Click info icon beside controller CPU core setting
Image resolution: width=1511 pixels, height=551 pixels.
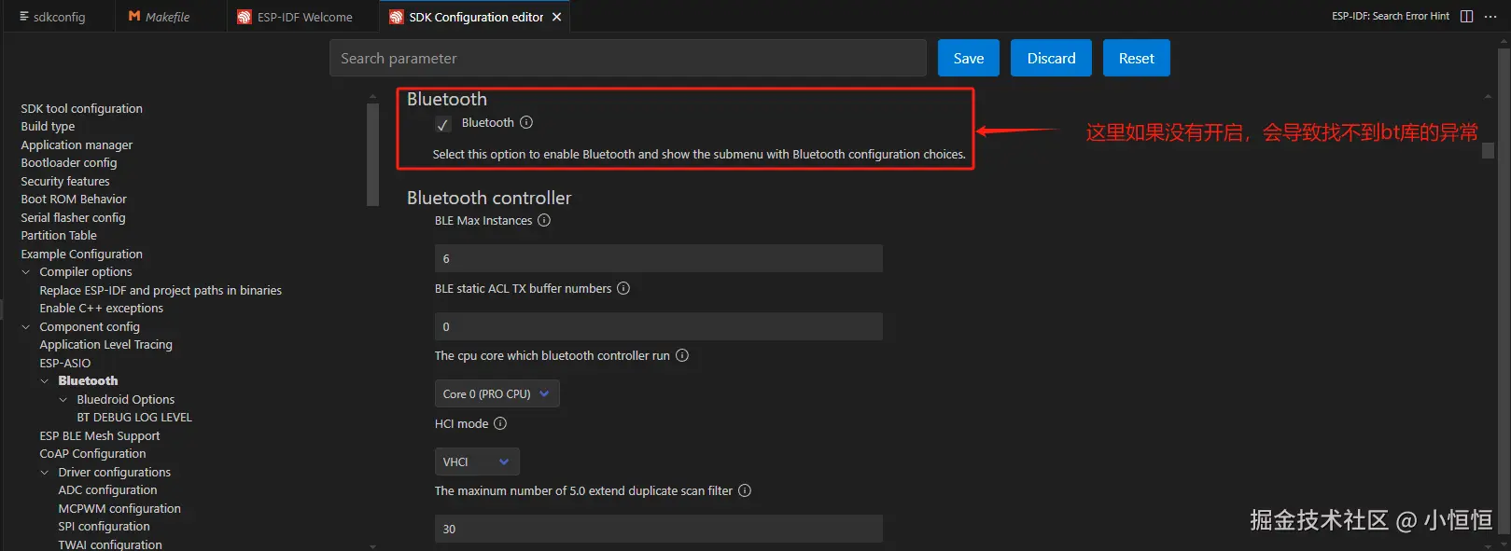point(682,355)
